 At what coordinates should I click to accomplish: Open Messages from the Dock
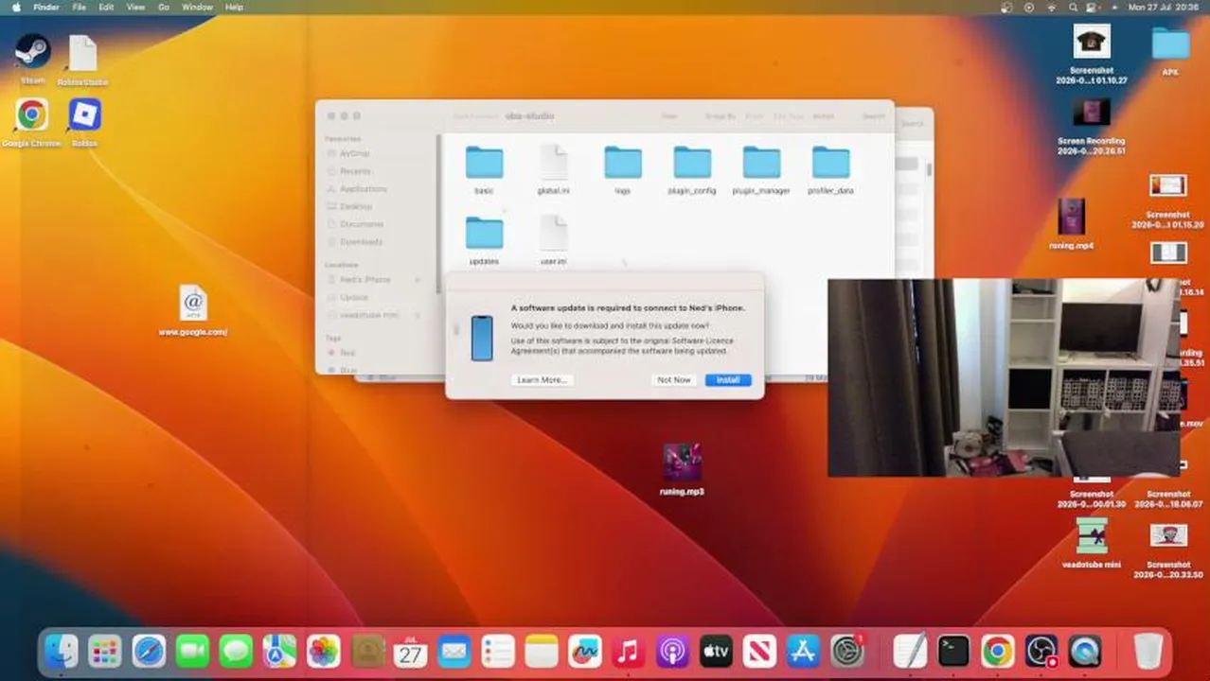tap(236, 651)
